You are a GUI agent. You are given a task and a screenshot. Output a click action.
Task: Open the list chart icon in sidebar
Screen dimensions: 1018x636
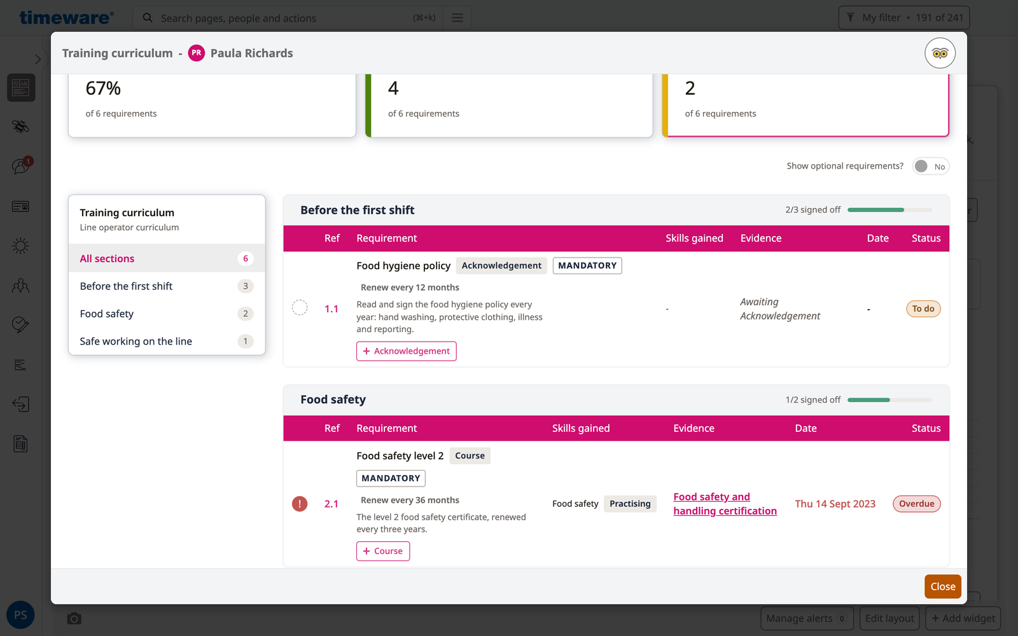tap(20, 365)
